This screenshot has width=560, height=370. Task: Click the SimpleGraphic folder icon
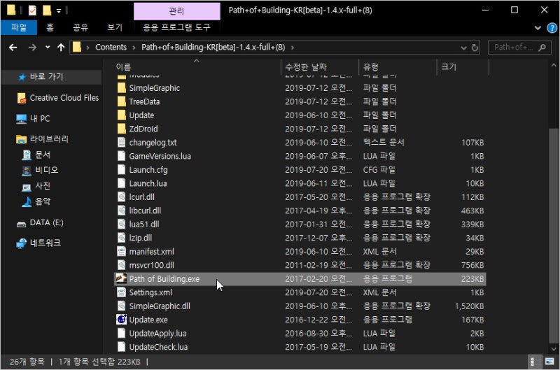(121, 87)
